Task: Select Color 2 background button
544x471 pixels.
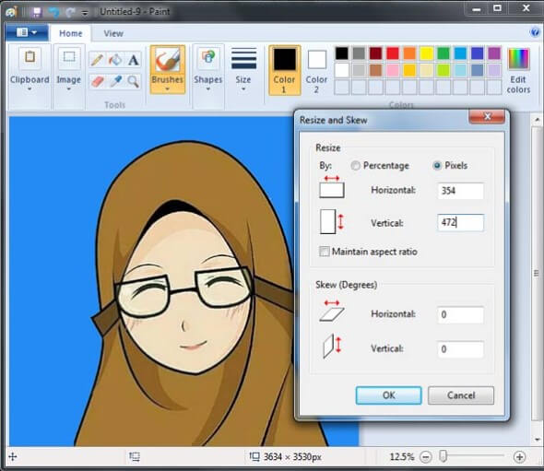Action: [x=317, y=70]
